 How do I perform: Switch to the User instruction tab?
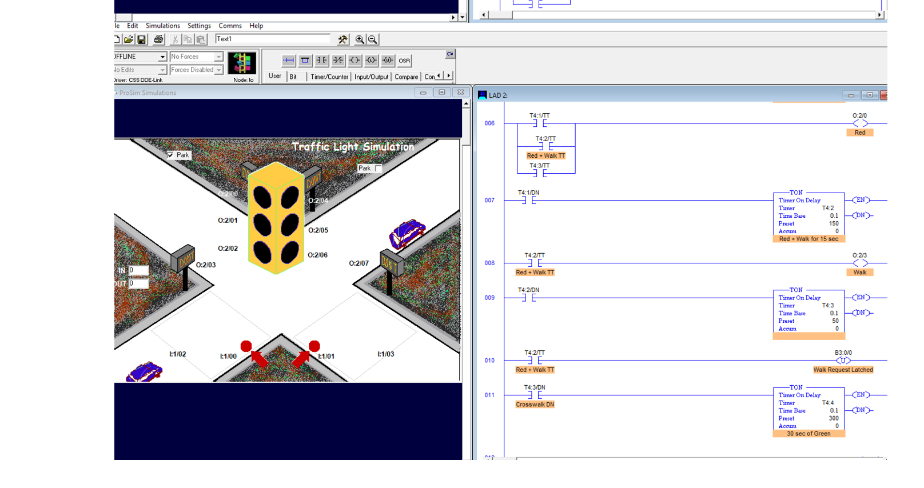click(275, 76)
